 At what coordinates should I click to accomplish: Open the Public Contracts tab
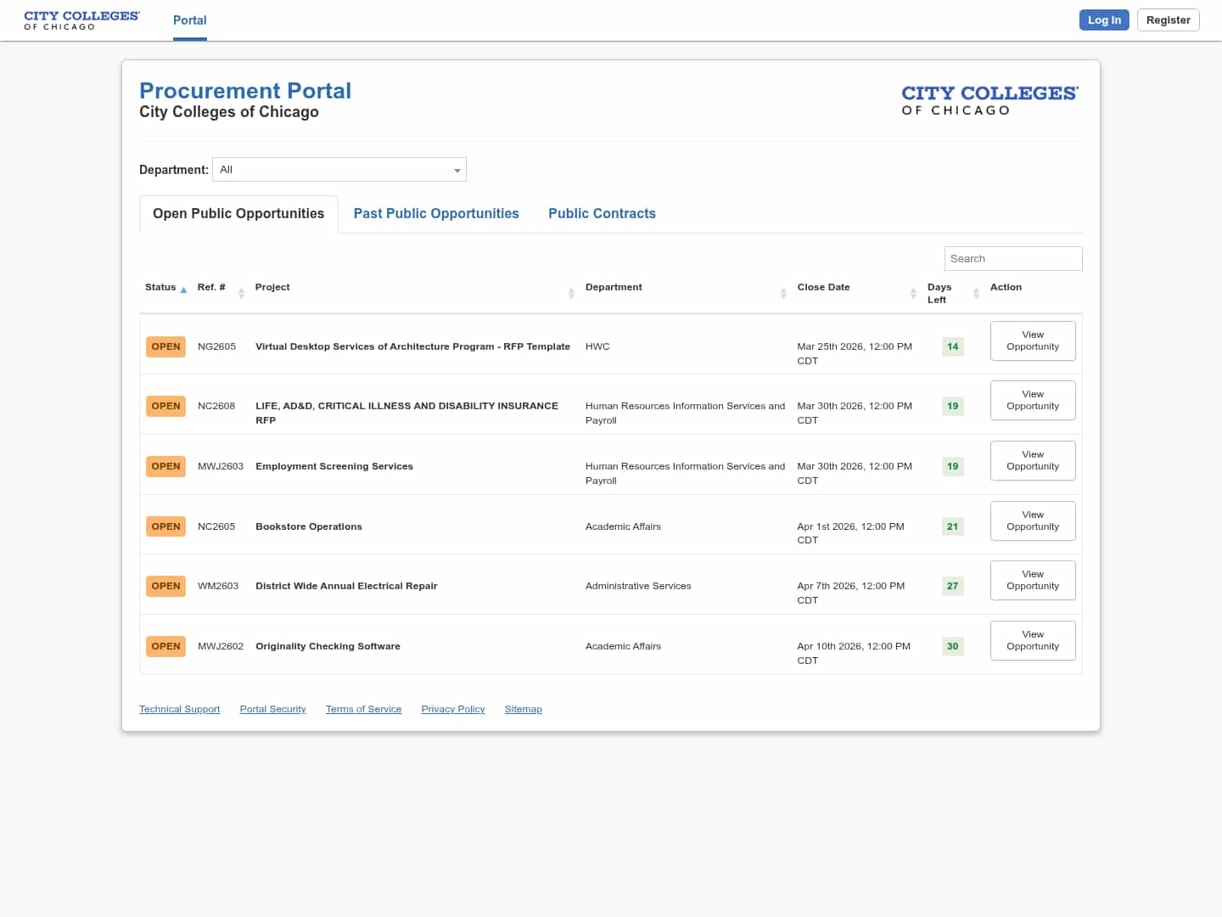(x=602, y=214)
